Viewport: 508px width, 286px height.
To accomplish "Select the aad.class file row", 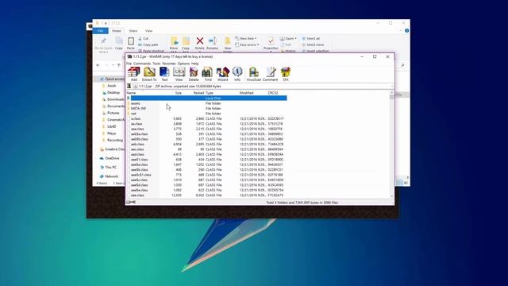I will point(207,154).
